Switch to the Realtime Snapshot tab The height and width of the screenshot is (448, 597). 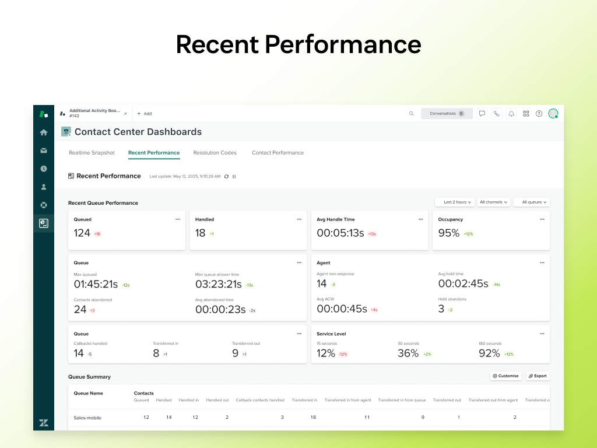92,153
